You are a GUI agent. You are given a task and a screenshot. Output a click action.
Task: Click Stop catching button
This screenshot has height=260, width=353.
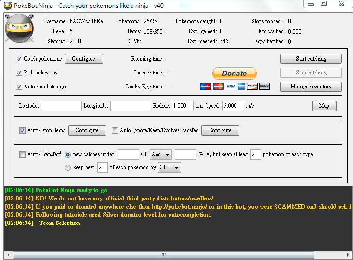coord(311,73)
